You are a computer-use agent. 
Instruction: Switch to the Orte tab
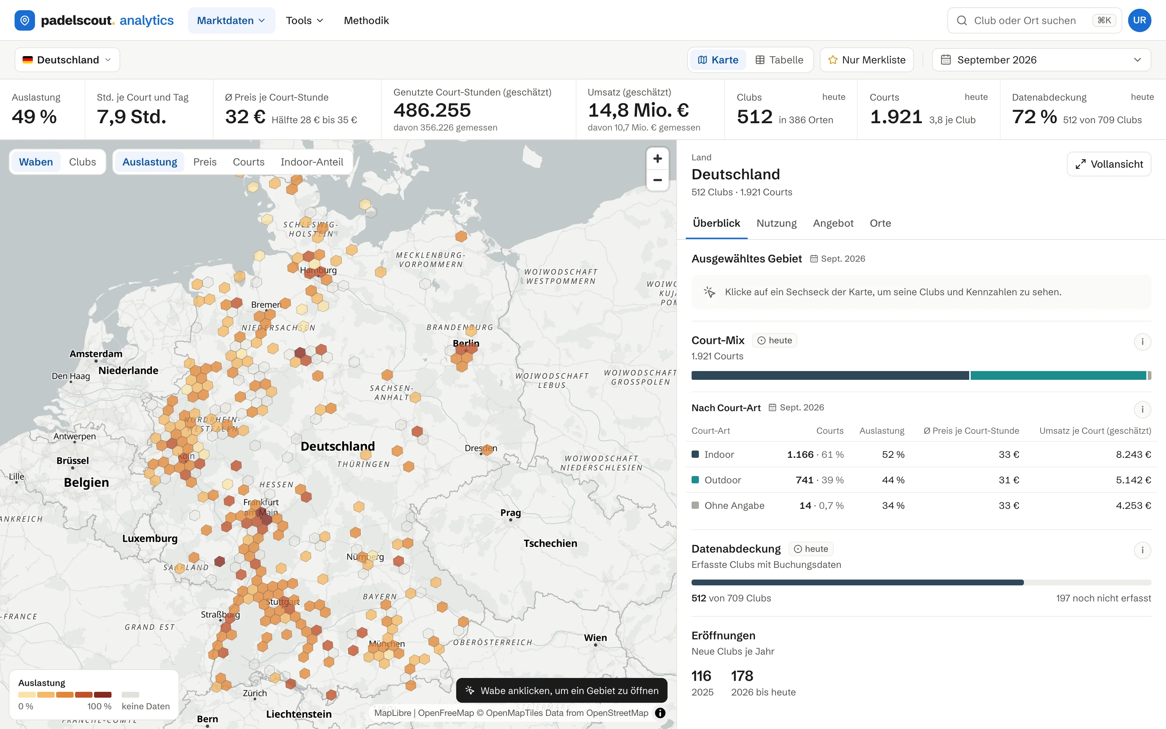pyautogui.click(x=880, y=223)
